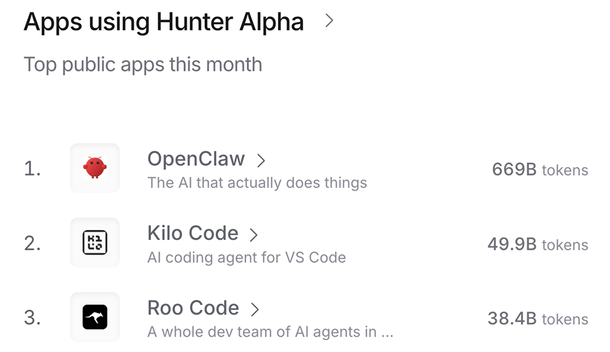Expand the Apps using Hunter Alpha chevron
This screenshot has width=610, height=352.
(x=329, y=21)
